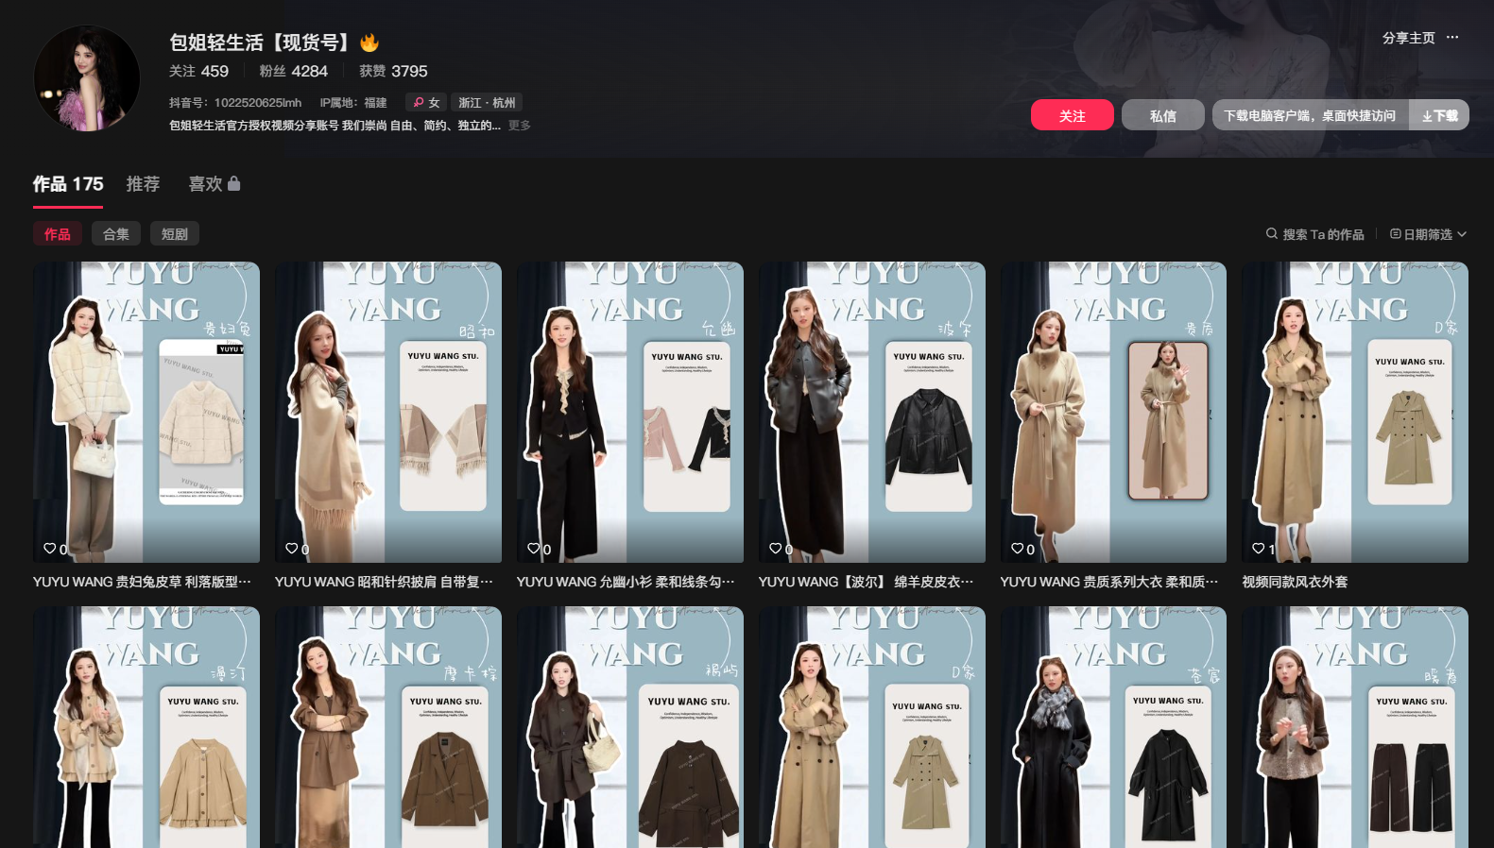Screen dimensions: 1494x848
Task: Click the flame badge next to account name
Action: click(369, 42)
